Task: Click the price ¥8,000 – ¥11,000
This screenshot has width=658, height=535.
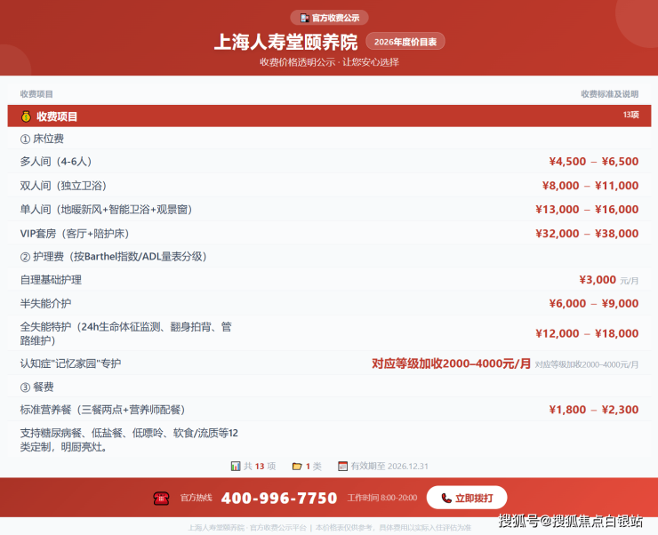Action: (590, 186)
